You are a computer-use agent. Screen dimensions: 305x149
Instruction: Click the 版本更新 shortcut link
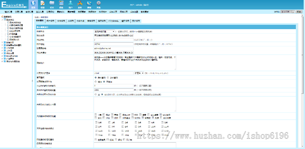coord(145,12)
